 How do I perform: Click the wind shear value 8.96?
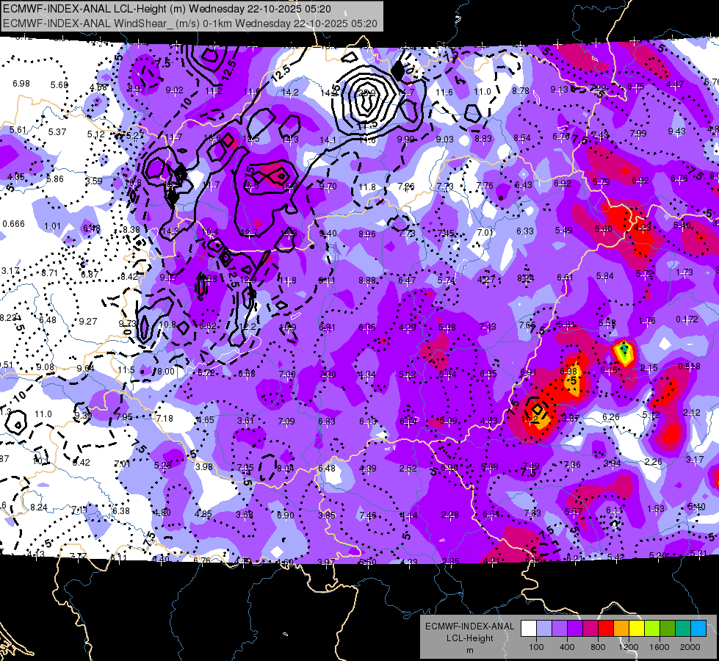click(x=366, y=234)
